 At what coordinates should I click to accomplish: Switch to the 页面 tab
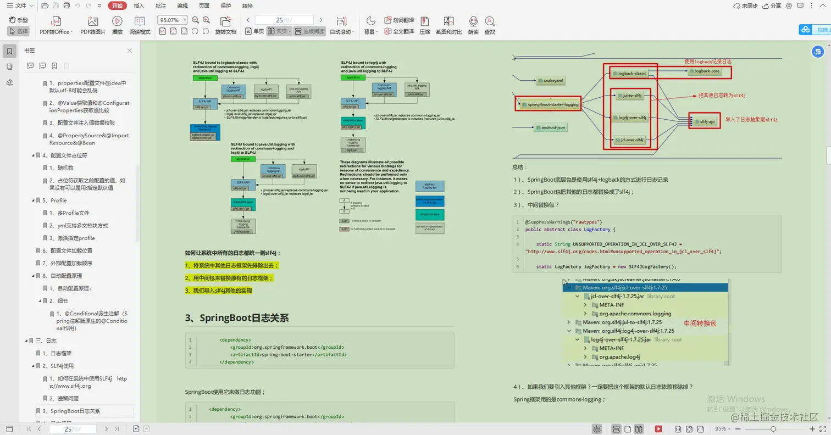click(x=204, y=6)
